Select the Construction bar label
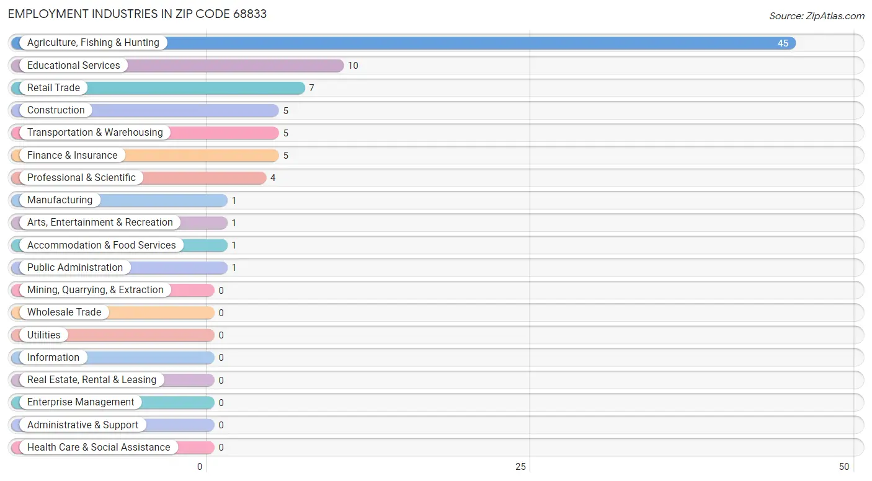Screen dimensions: 872x481 56,110
